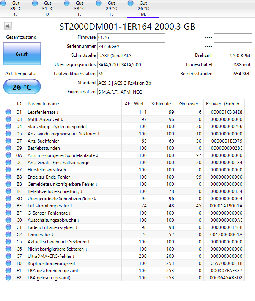Select raw value 0003645ABBD2

point(226,278)
